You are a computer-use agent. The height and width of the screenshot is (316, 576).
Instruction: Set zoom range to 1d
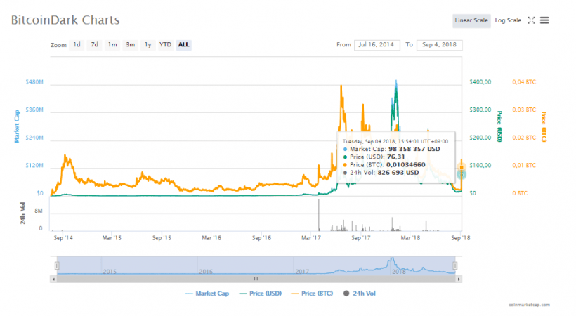[77, 45]
